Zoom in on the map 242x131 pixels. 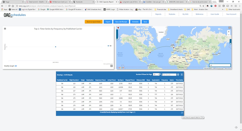pyautogui.click(x=229, y=32)
